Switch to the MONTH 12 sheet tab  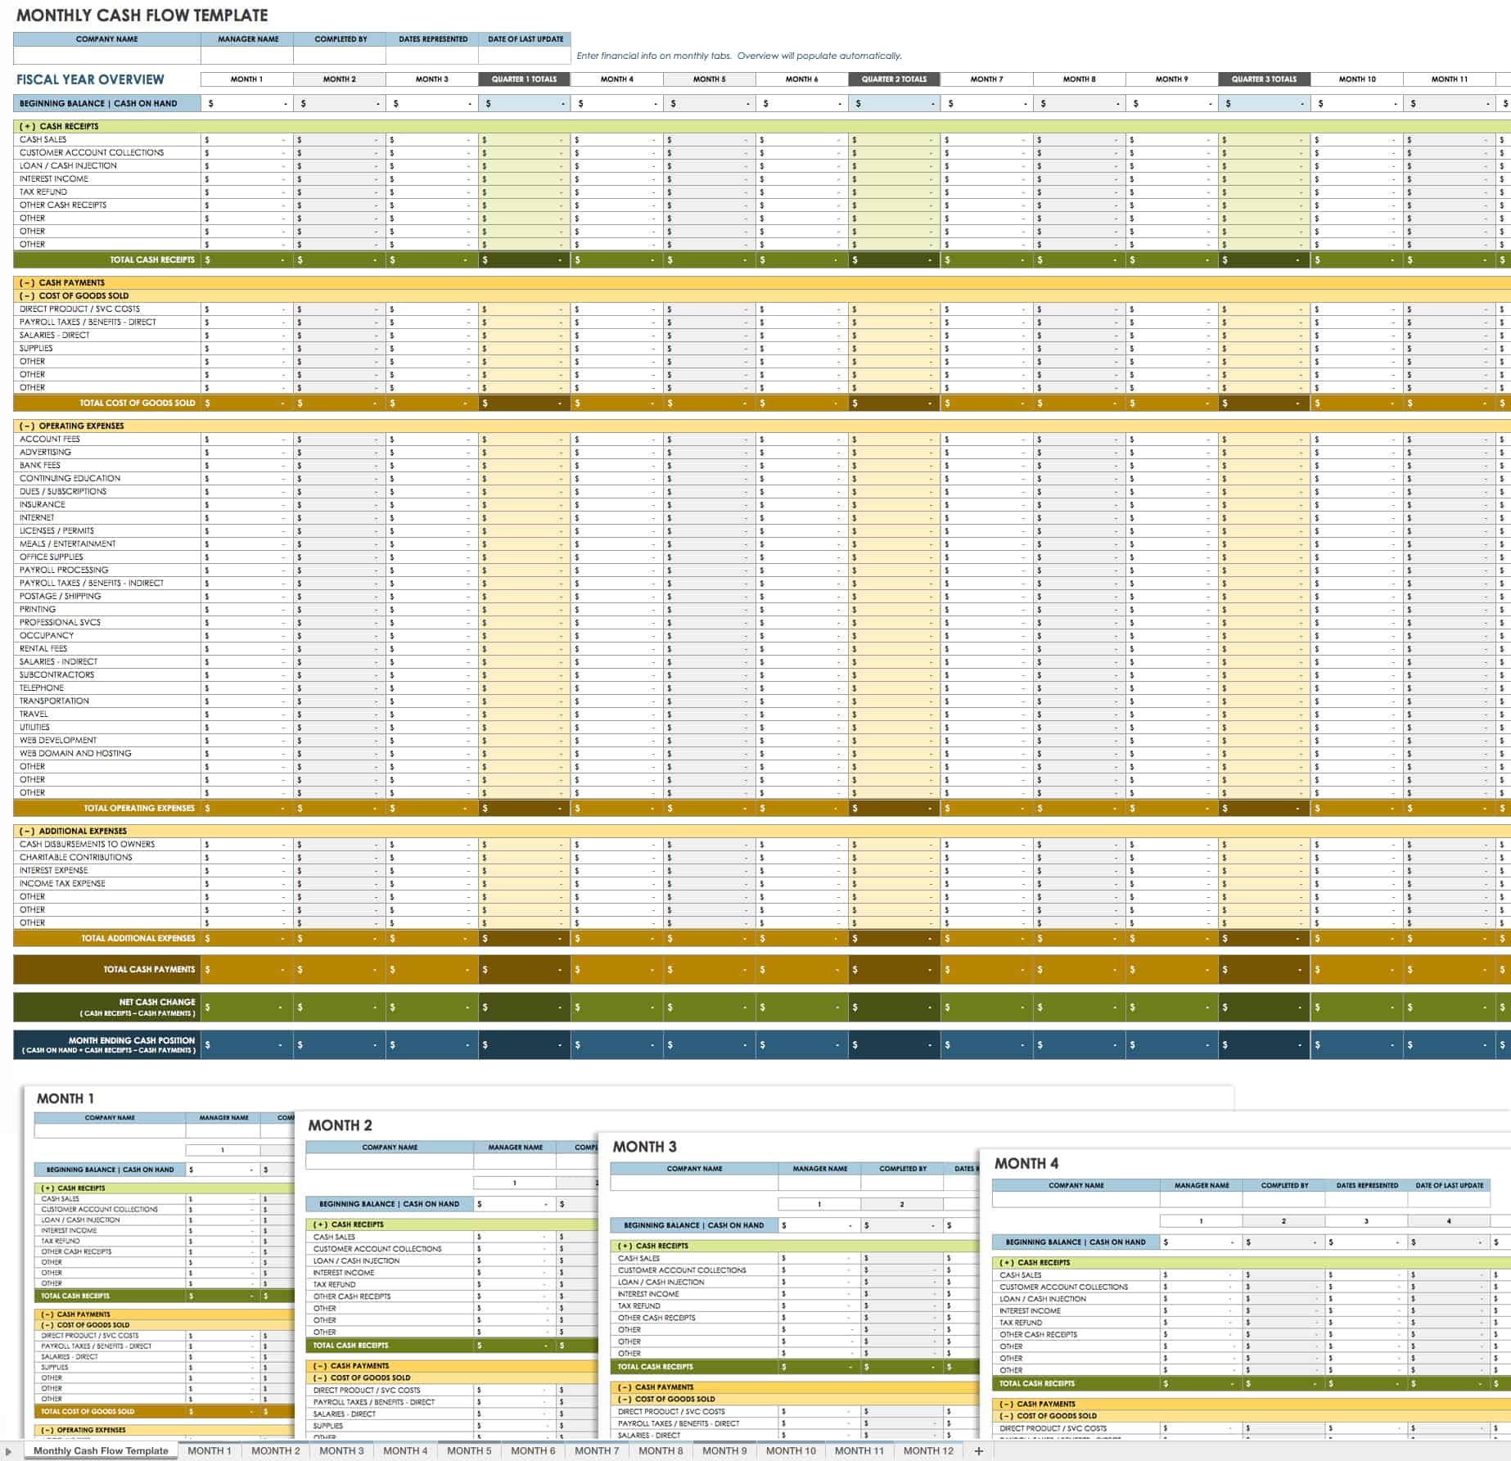pyautogui.click(x=927, y=1450)
